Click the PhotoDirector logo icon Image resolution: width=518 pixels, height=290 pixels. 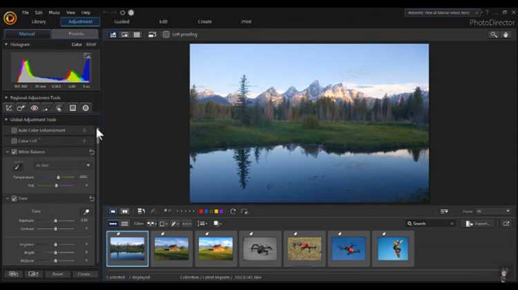tap(10, 18)
